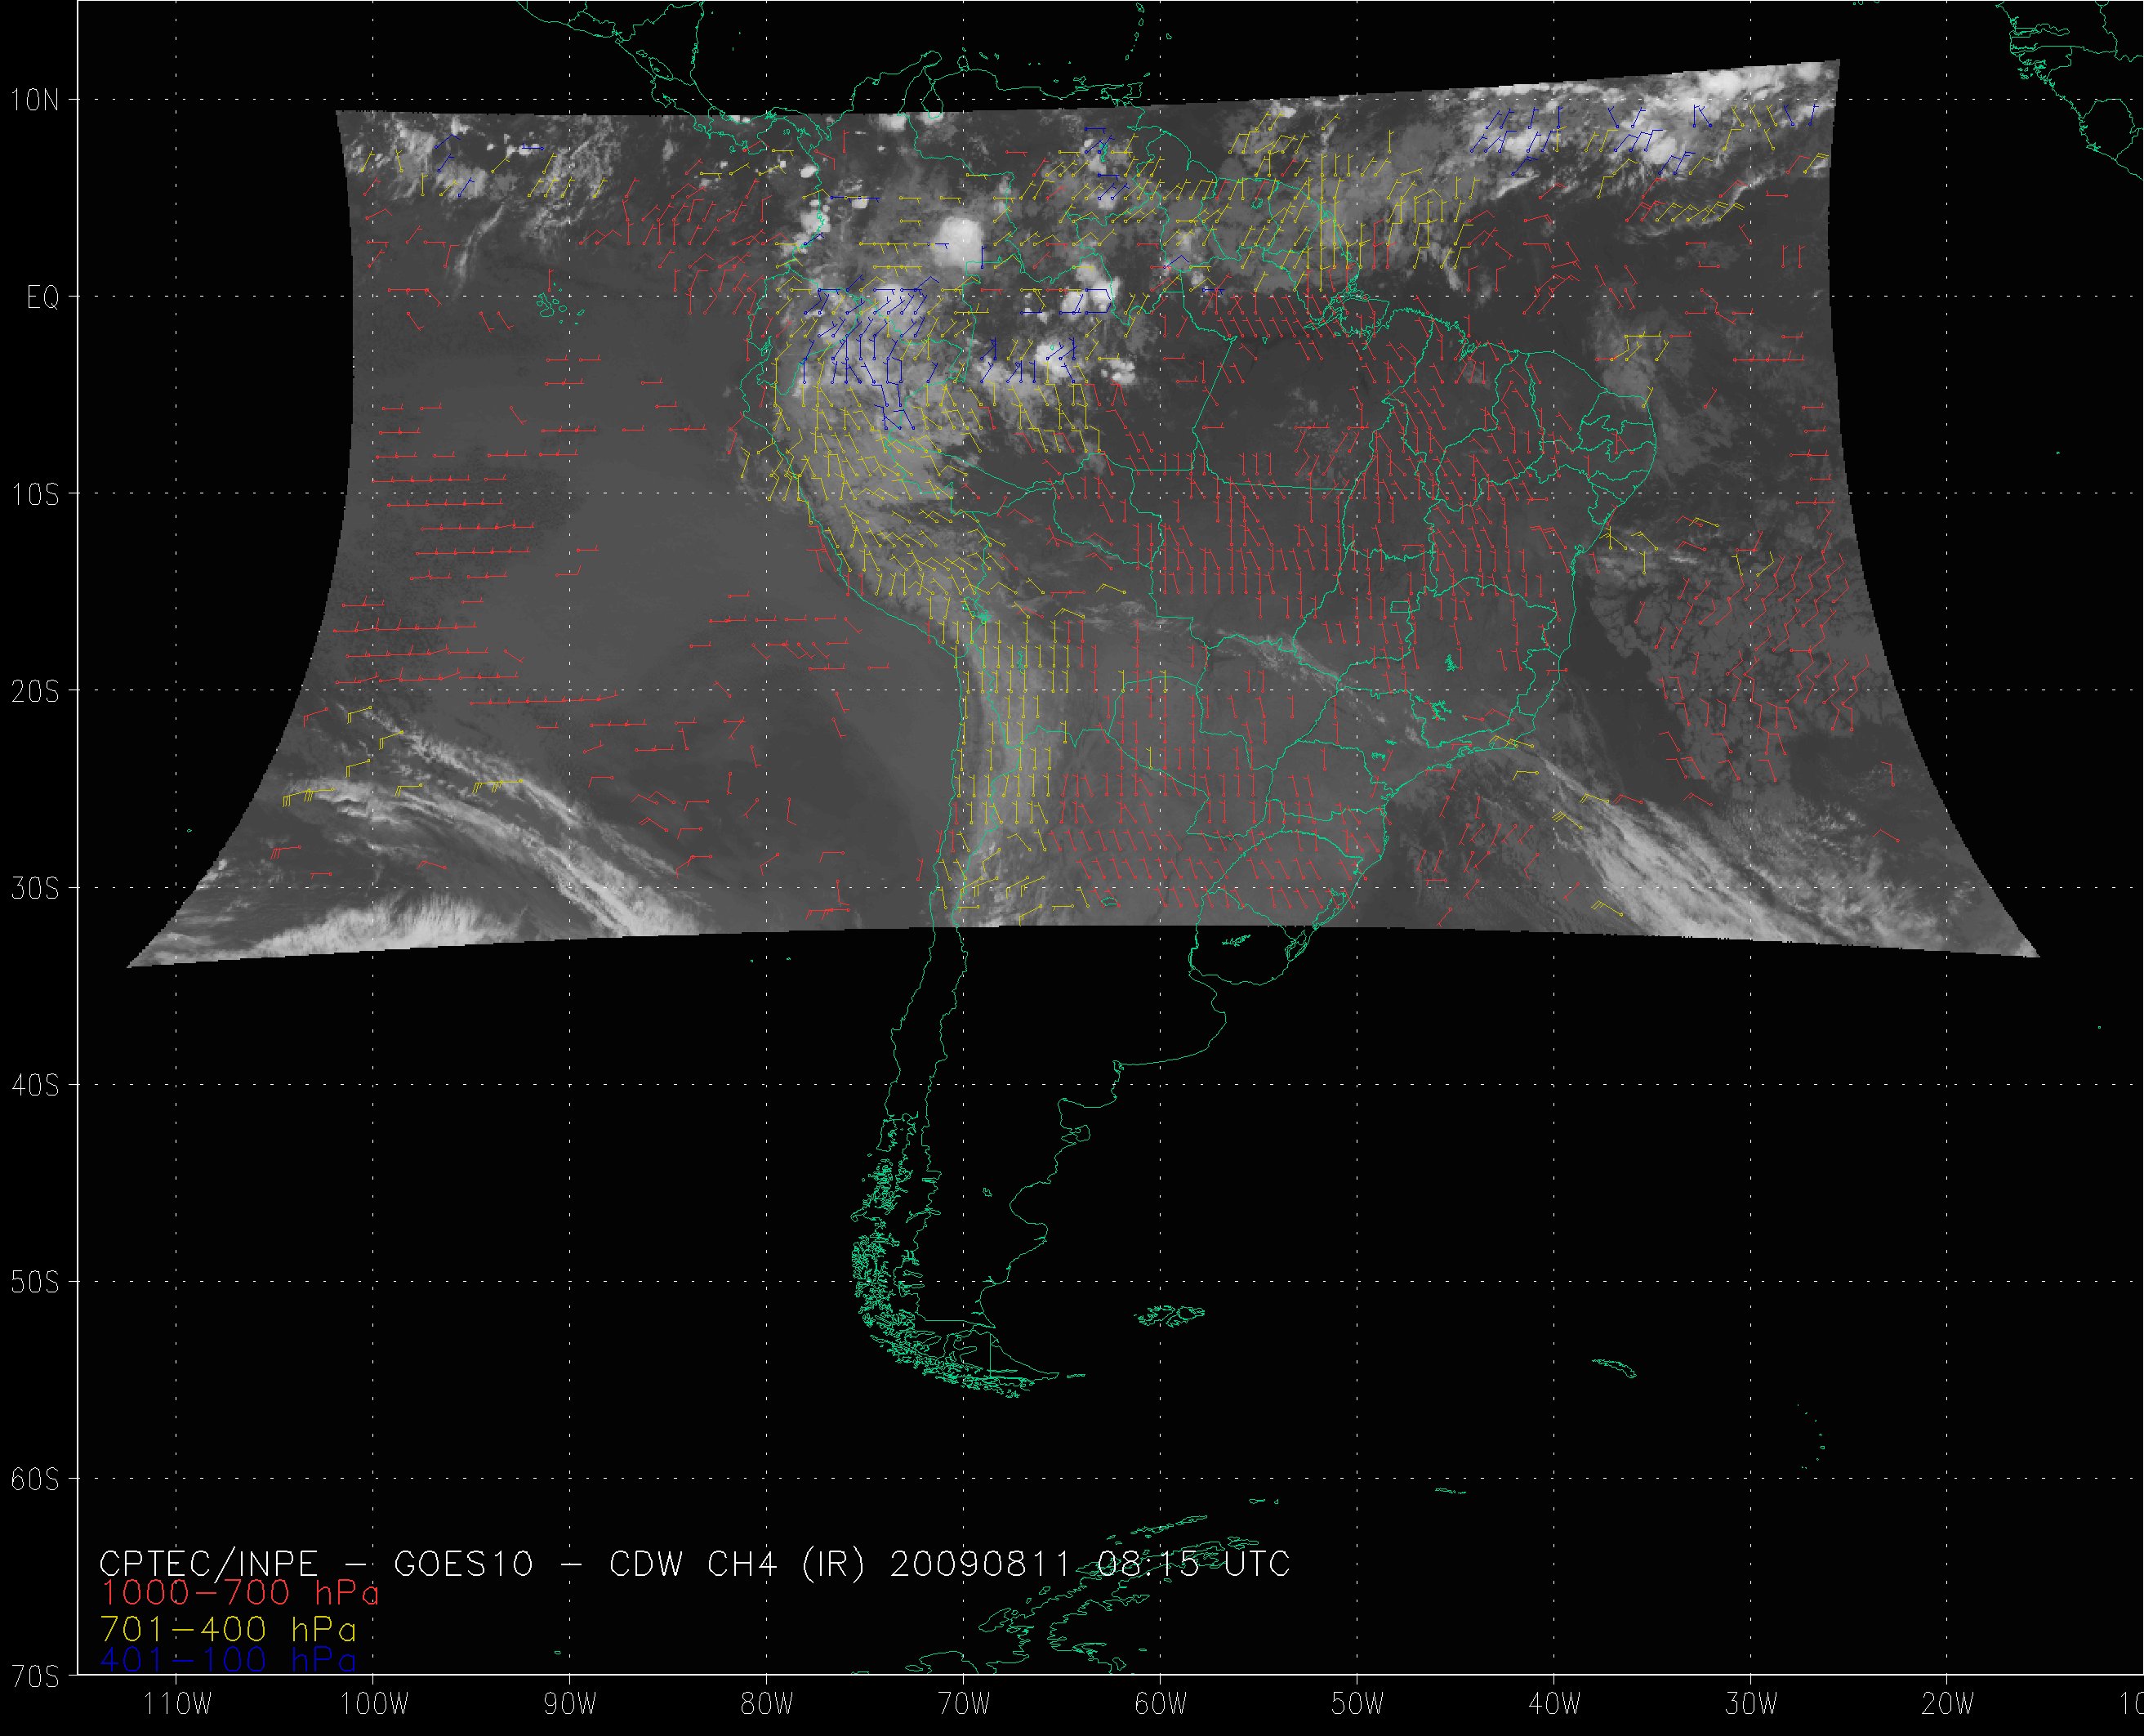Click the 40W longitude axis label

pyautogui.click(x=1555, y=1704)
